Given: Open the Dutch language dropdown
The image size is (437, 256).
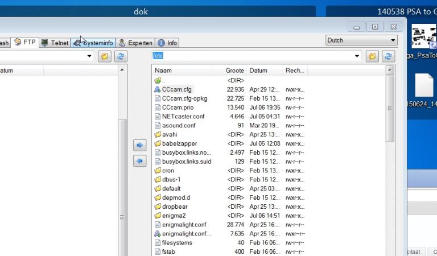Looking at the screenshot, I should (x=361, y=40).
